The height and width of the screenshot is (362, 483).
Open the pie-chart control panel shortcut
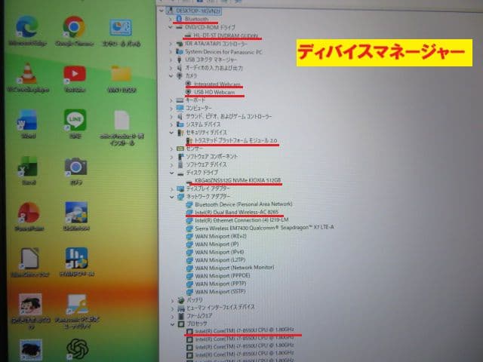point(121,28)
